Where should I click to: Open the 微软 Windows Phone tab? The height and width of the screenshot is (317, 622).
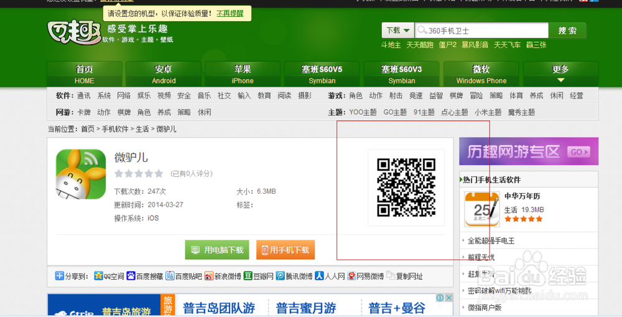481,74
